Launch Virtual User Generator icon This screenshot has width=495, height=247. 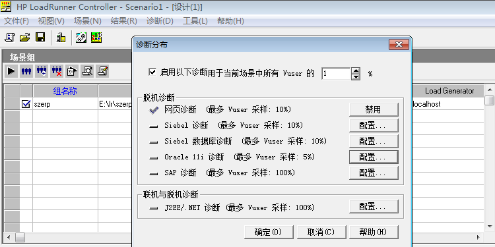click(81, 38)
